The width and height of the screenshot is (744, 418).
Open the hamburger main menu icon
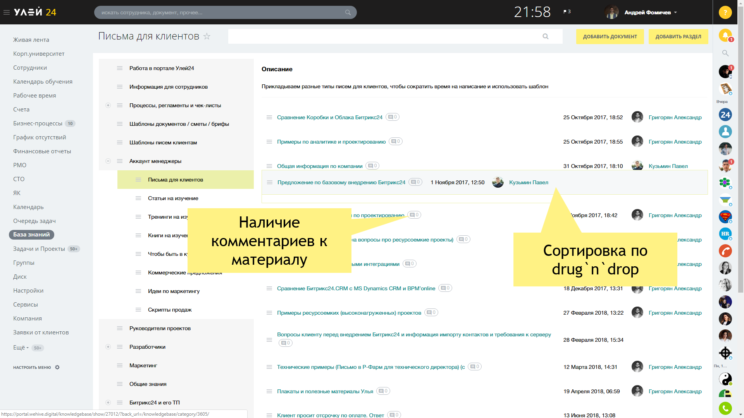(7, 12)
